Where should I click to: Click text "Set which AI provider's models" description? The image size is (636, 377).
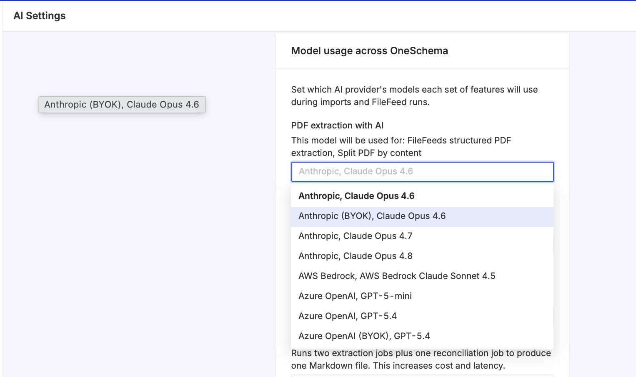pyautogui.click(x=414, y=96)
